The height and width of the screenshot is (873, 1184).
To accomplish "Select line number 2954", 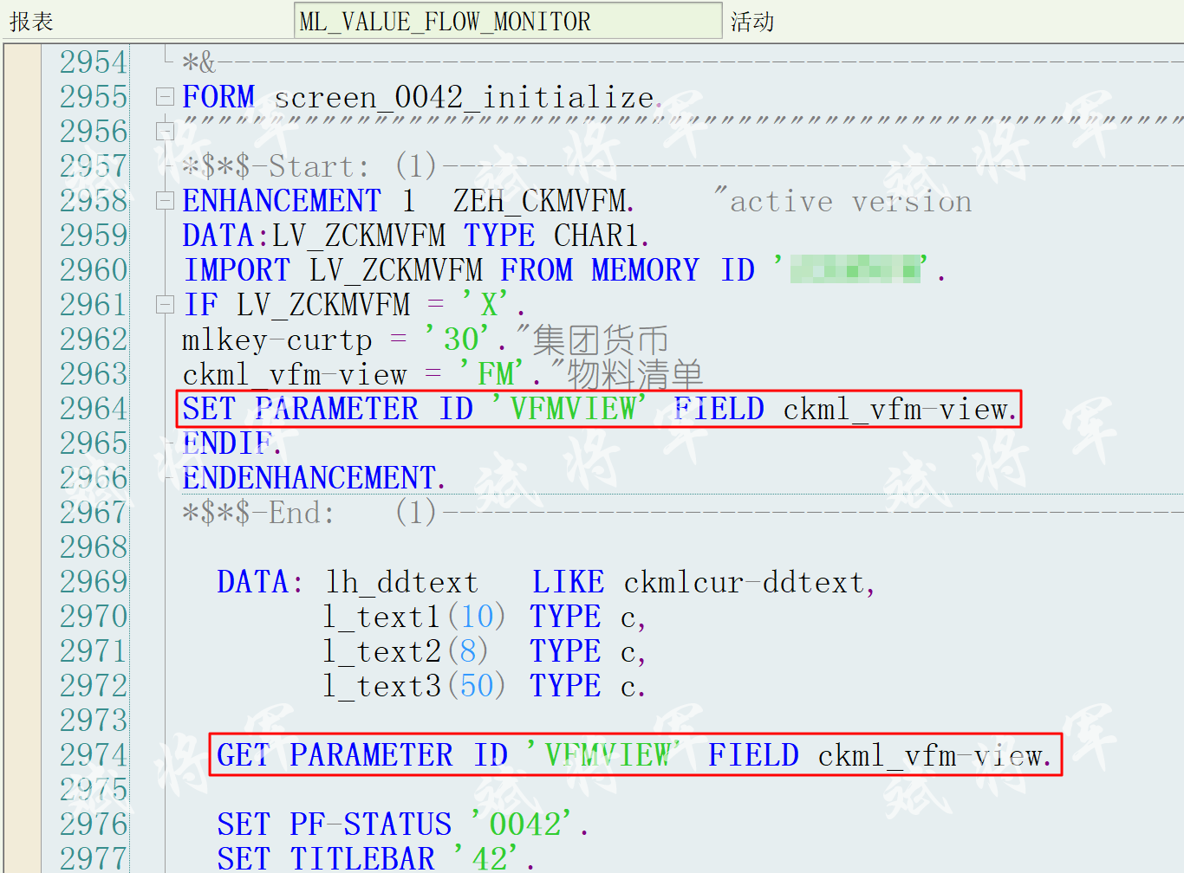I will 93,62.
